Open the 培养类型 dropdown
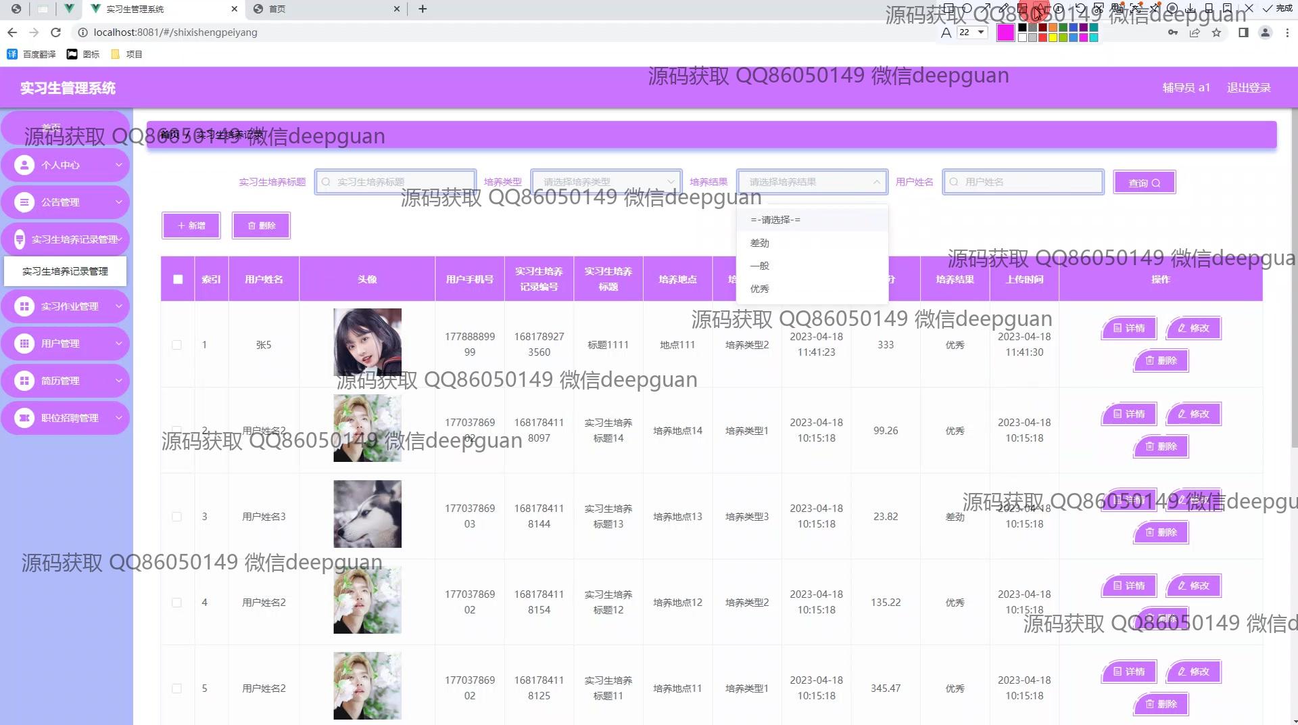This screenshot has width=1298, height=725. (x=606, y=182)
